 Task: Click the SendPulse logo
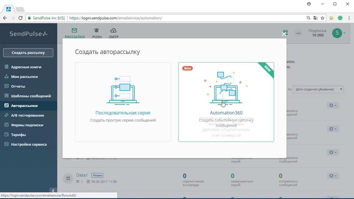(28, 34)
